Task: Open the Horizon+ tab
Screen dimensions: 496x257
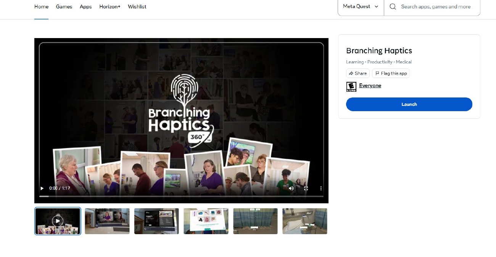Action: coord(110,6)
